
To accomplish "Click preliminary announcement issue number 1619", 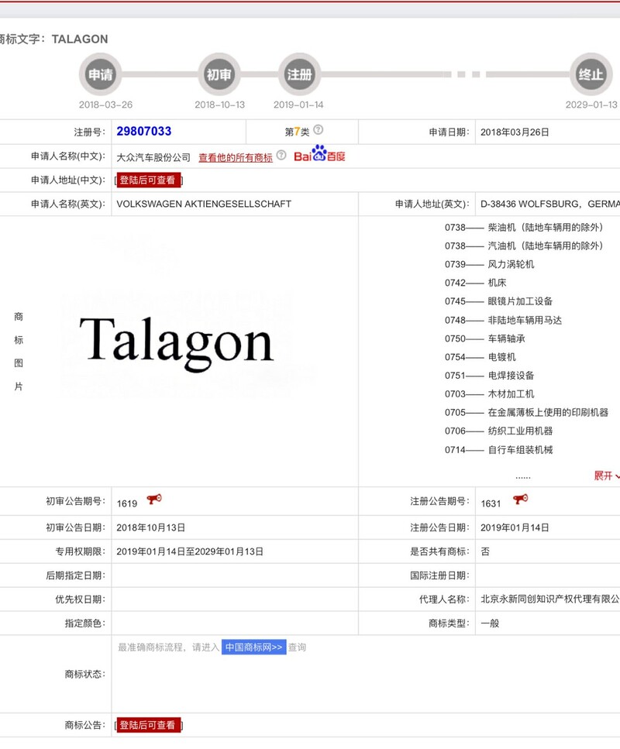I will (x=127, y=503).
